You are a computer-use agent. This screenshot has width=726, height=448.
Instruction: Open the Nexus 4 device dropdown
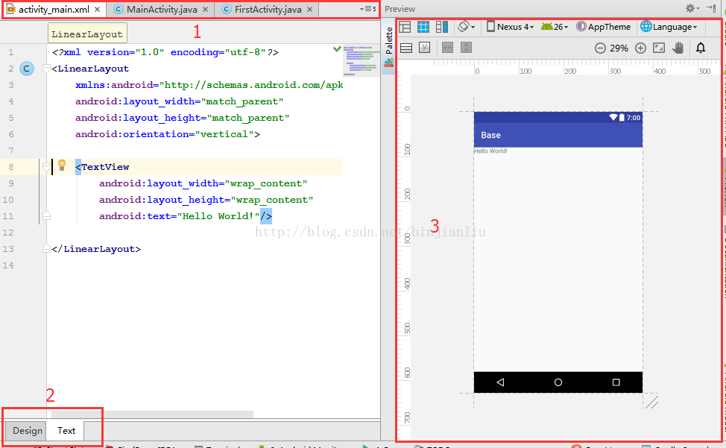pyautogui.click(x=511, y=27)
